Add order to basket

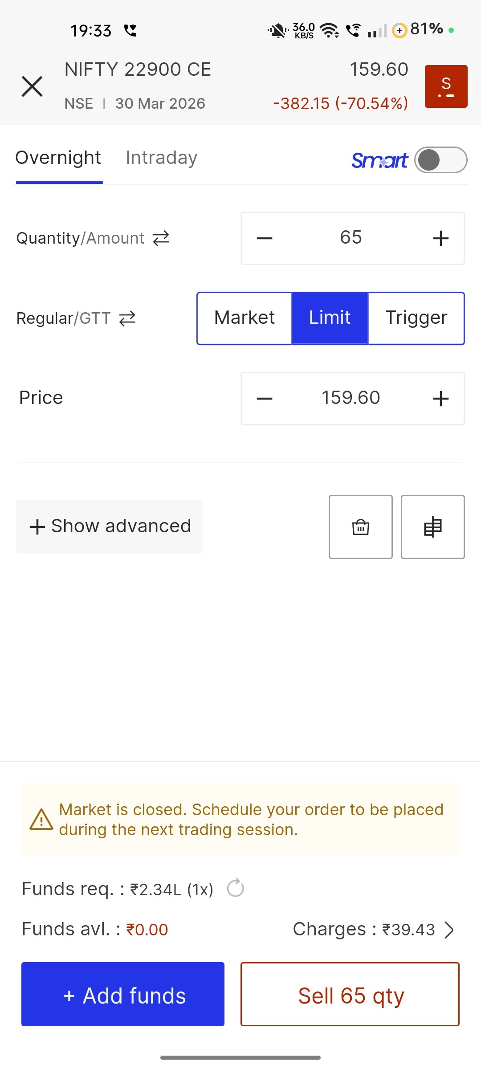[360, 527]
